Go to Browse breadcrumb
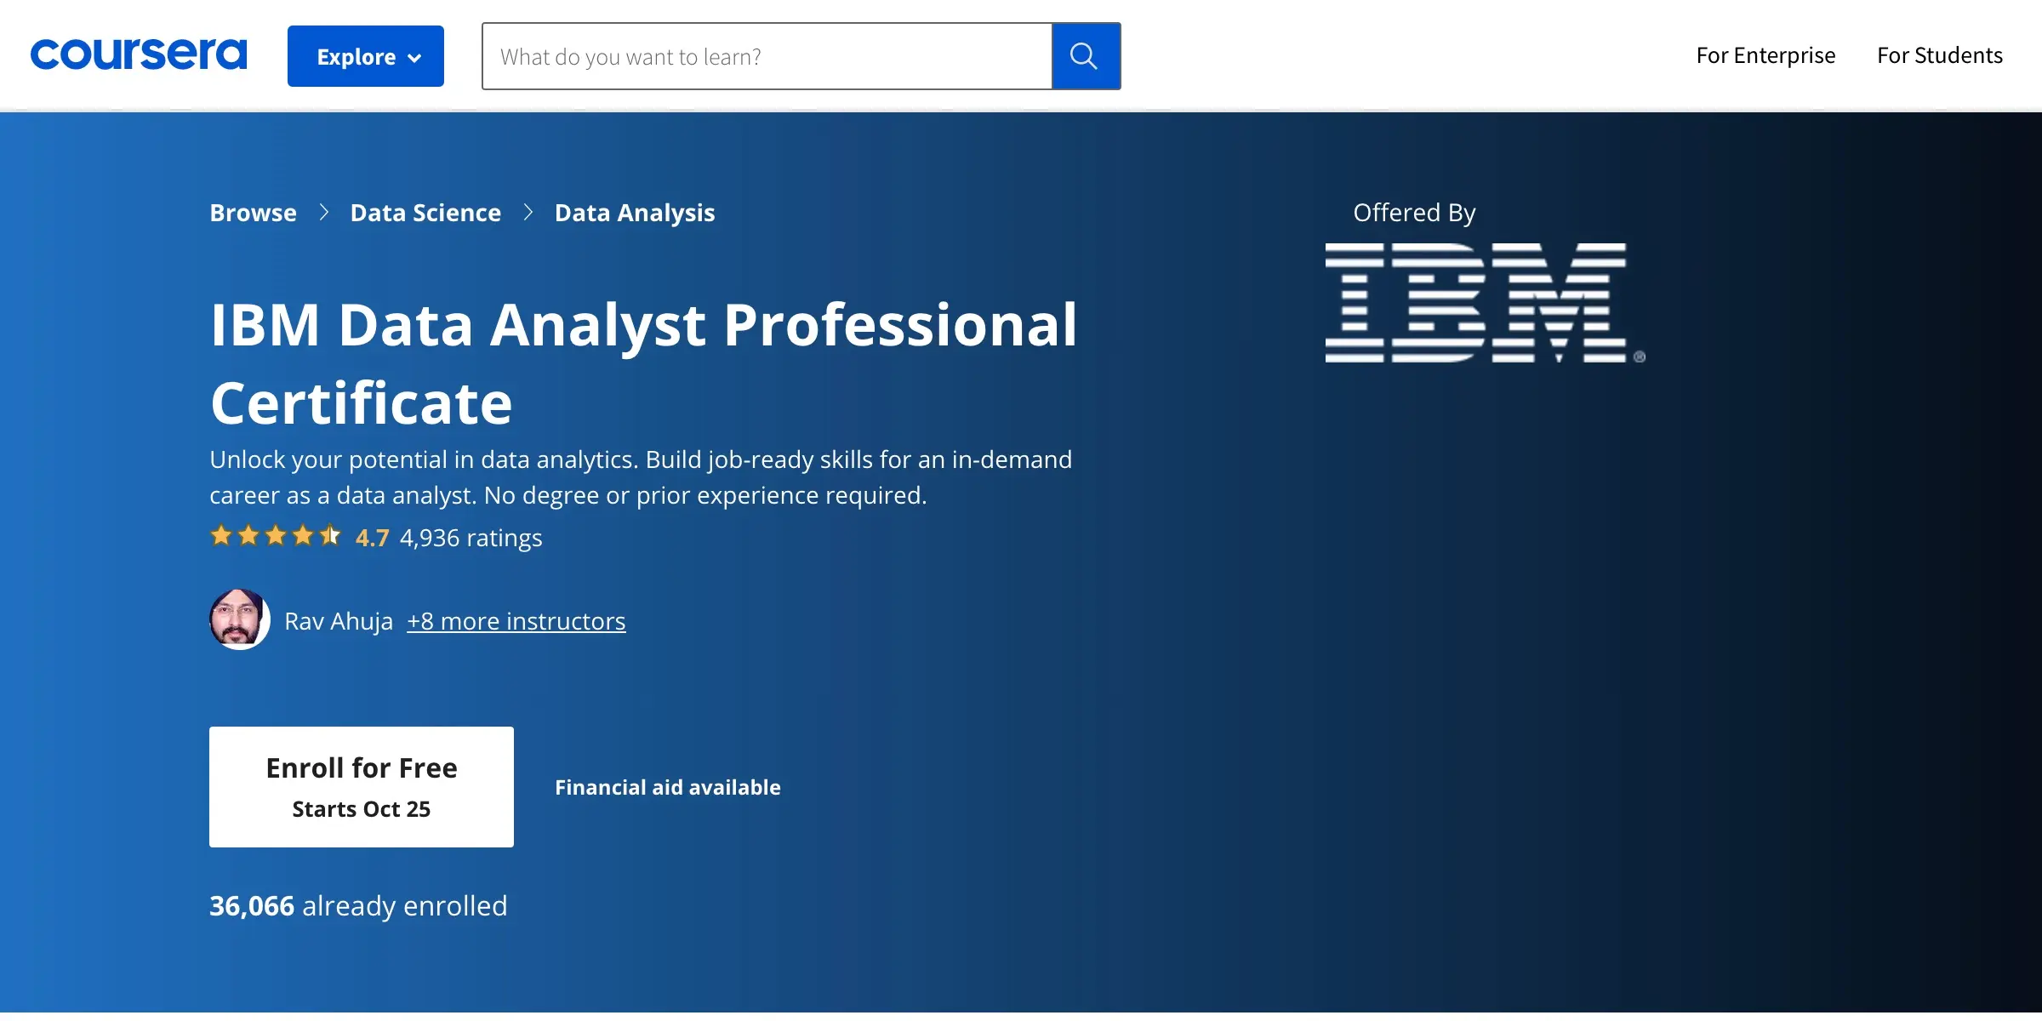This screenshot has height=1021, width=2042. point(254,213)
